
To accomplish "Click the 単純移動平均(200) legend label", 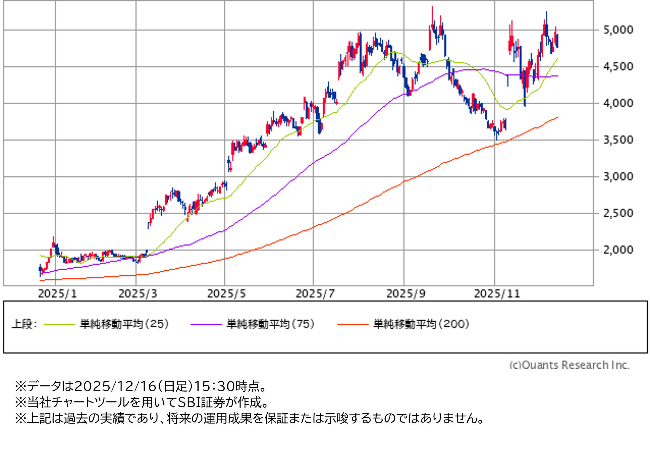I will pos(421,324).
